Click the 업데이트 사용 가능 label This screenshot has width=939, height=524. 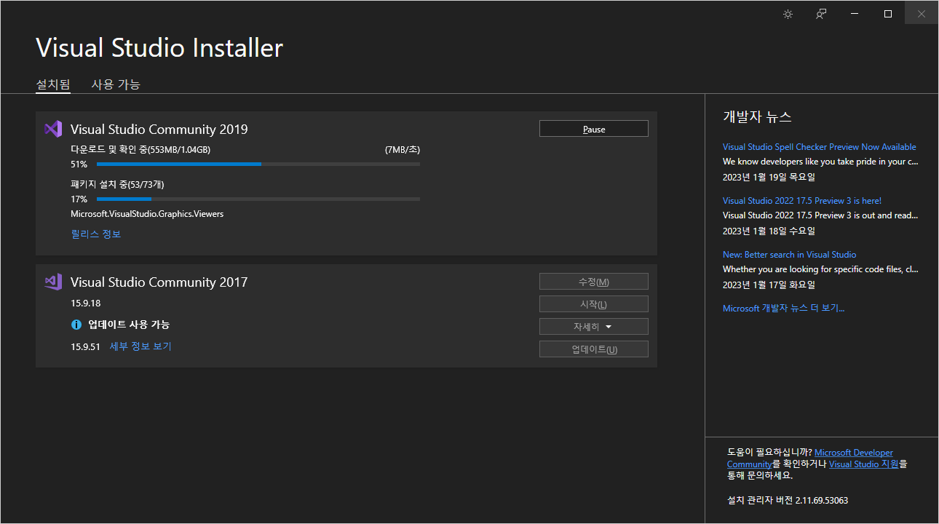[129, 325]
